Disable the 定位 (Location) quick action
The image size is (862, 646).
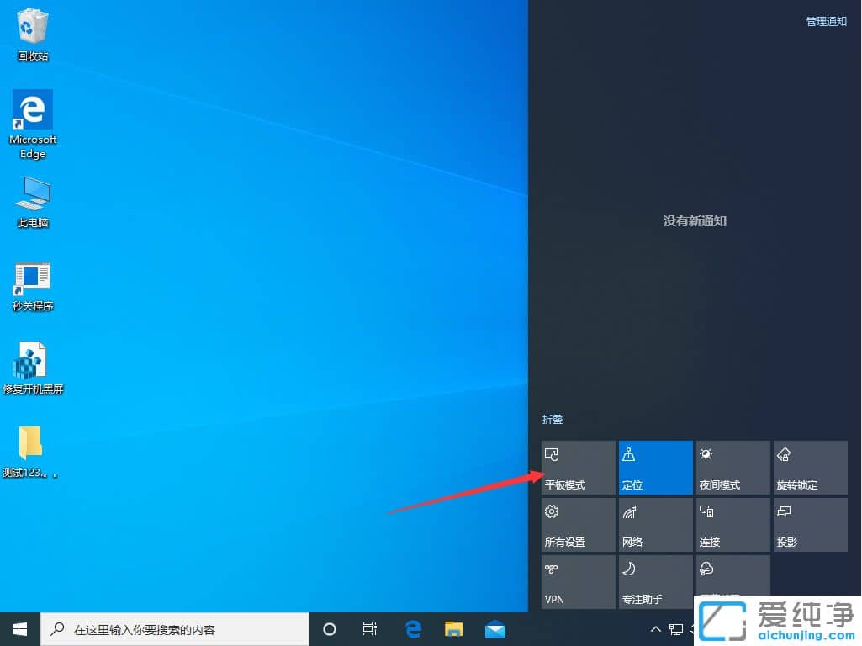655,468
